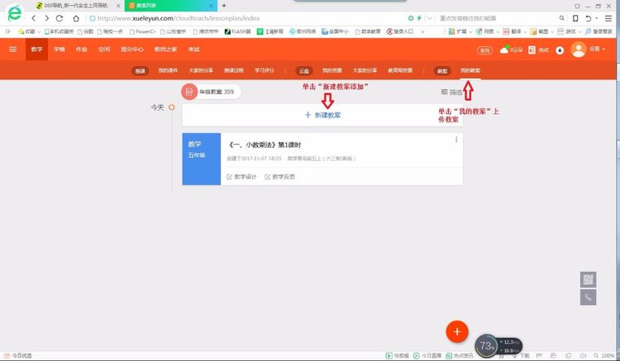Select 提分中心 tab in navigation
Image resolution: width=620 pixels, height=361 pixels.
click(132, 50)
